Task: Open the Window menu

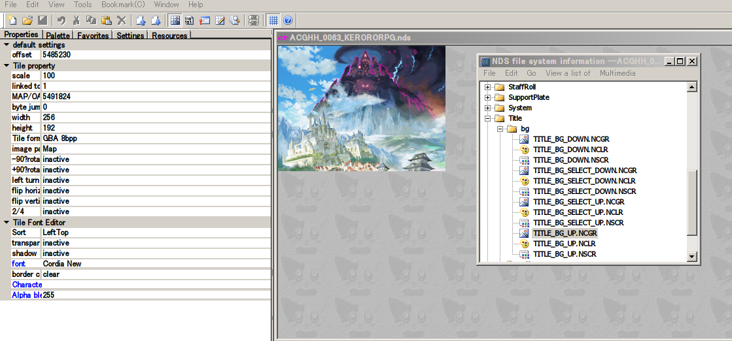Action: click(166, 5)
